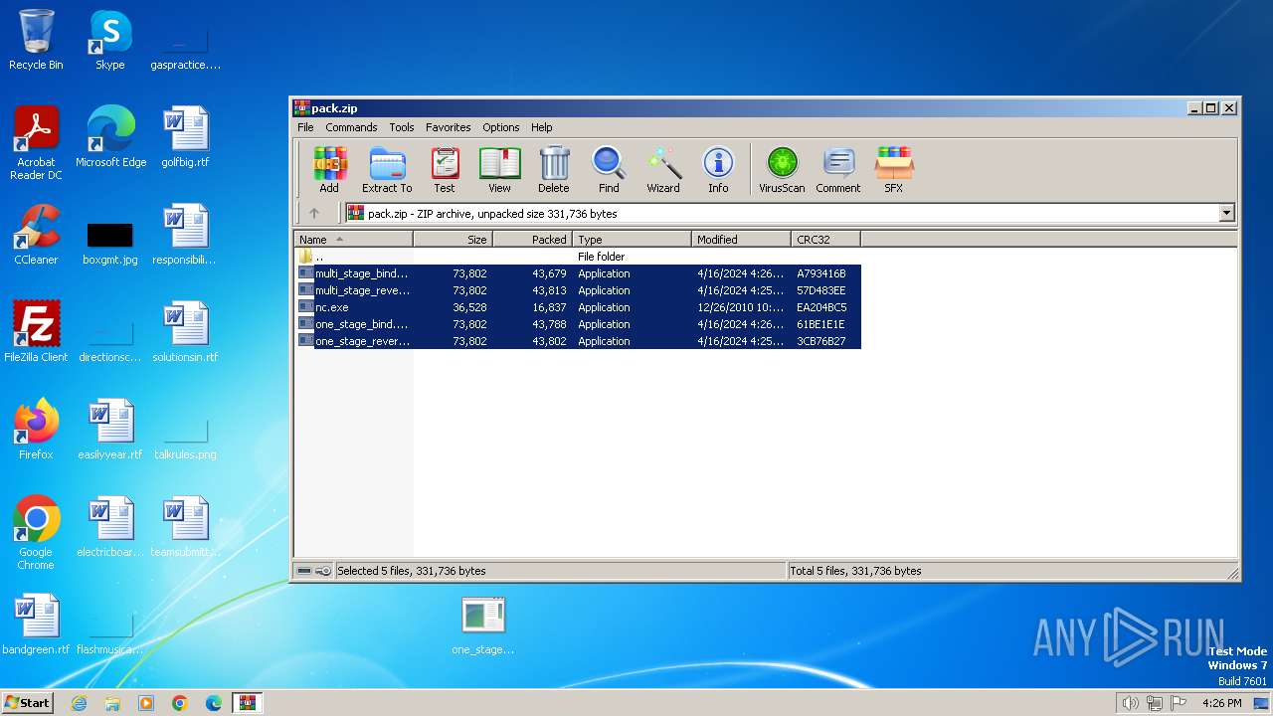Open the Help menu

542,127
